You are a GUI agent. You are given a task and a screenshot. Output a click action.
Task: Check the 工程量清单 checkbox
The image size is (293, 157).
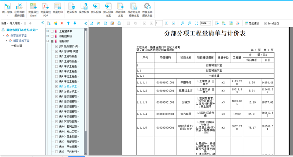[x=52, y=31]
